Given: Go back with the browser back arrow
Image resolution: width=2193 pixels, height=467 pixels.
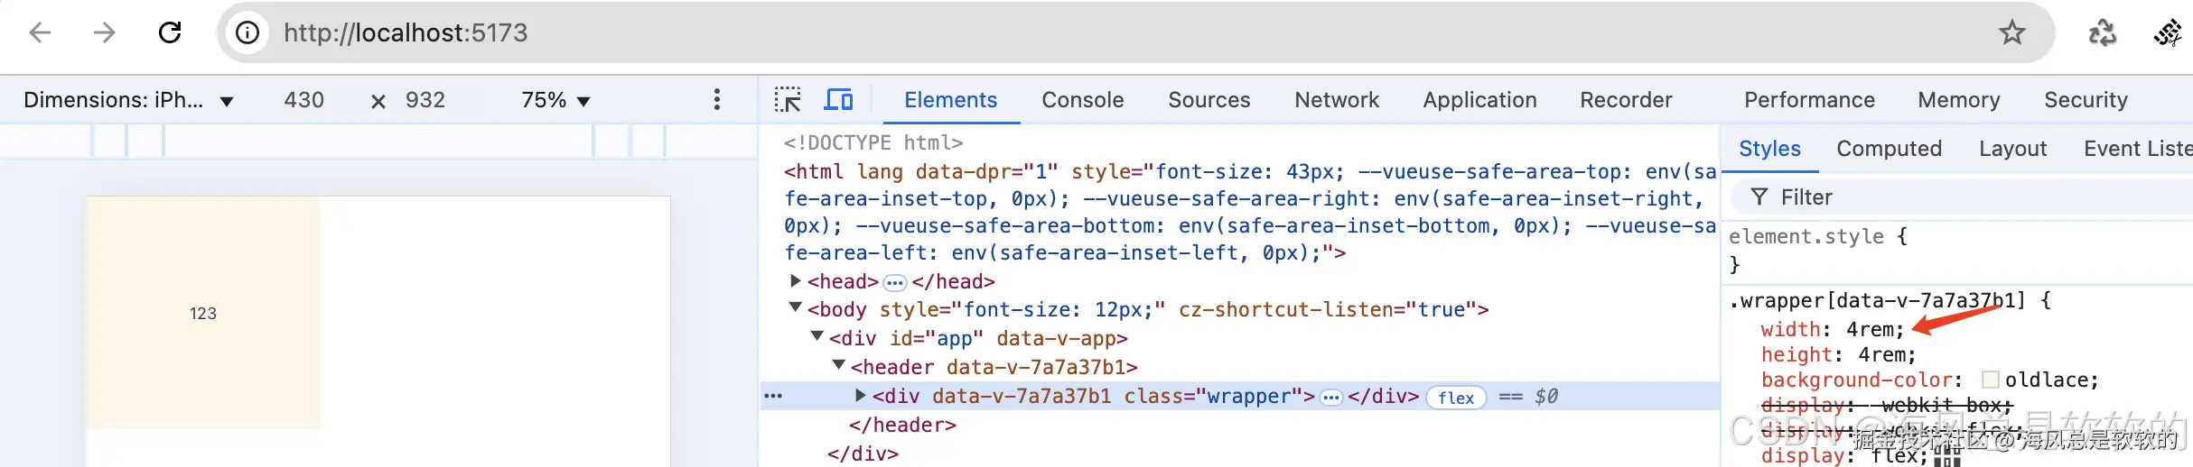Looking at the screenshot, I should [x=40, y=33].
